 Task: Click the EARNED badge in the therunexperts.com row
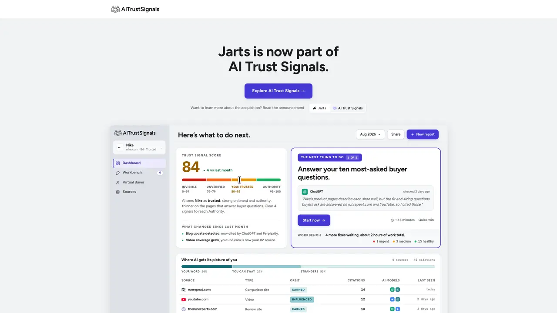coord(299,309)
